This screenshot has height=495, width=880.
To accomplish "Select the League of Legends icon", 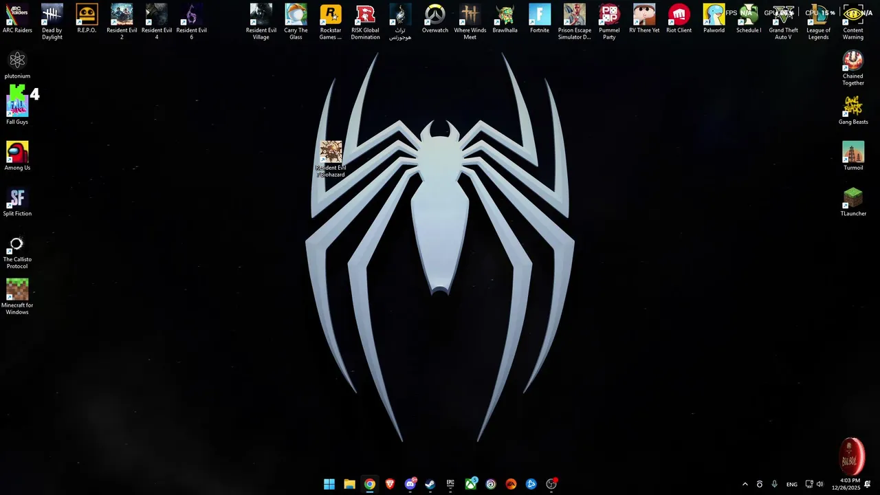I will click(x=818, y=22).
